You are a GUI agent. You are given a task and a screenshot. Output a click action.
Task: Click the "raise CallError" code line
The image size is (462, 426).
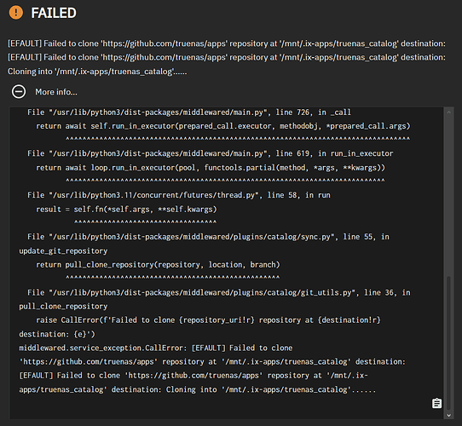(x=199, y=327)
